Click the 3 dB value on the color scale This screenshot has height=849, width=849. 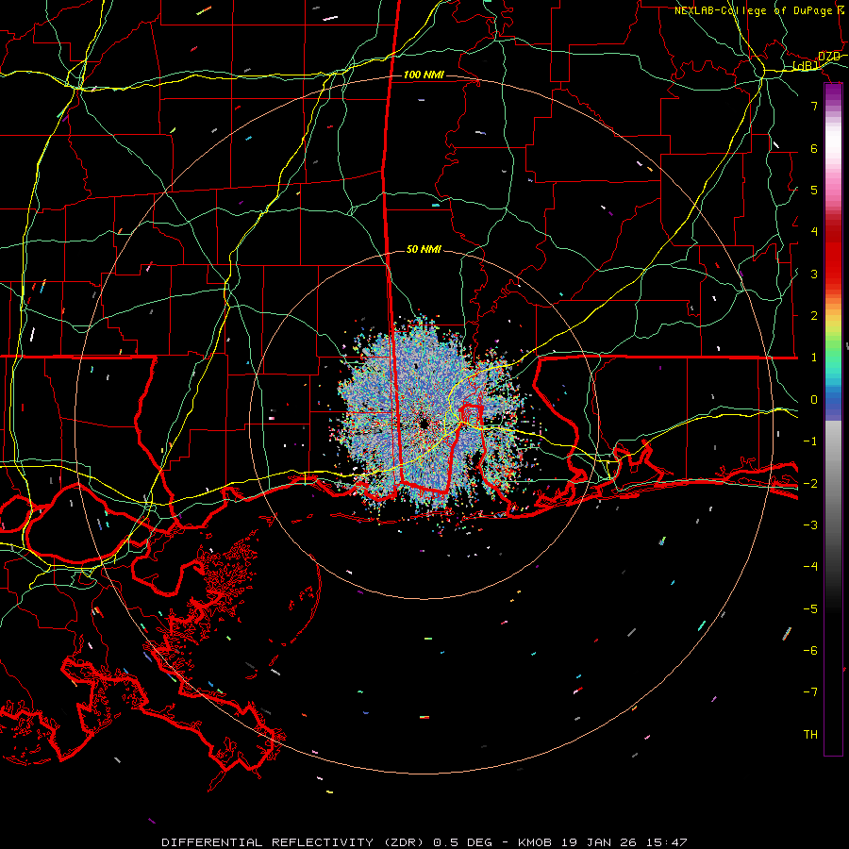click(814, 274)
